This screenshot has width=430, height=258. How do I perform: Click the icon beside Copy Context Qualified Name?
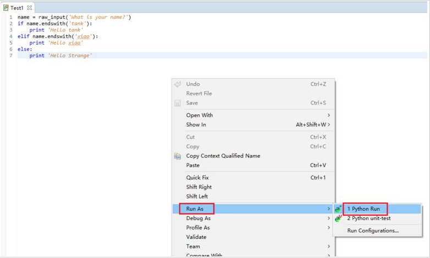click(x=178, y=156)
